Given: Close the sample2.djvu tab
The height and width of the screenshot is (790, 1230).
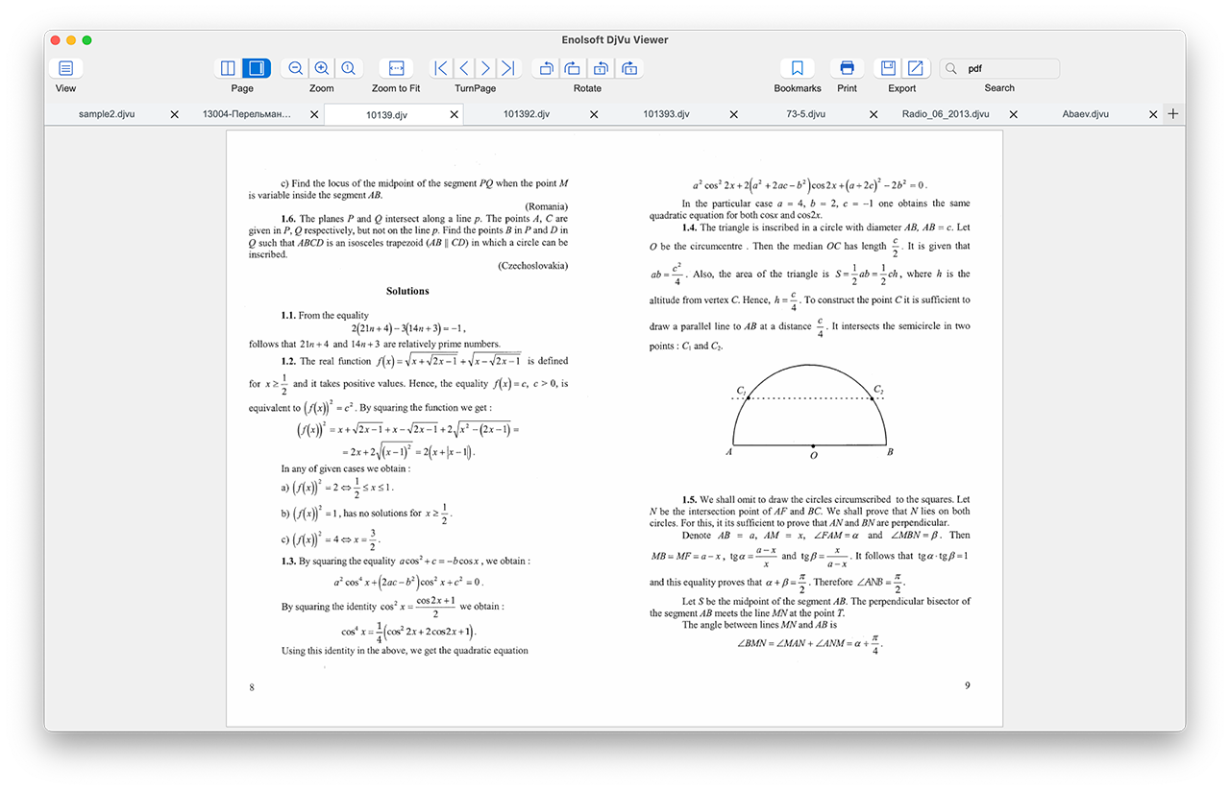Looking at the screenshot, I should click(174, 114).
